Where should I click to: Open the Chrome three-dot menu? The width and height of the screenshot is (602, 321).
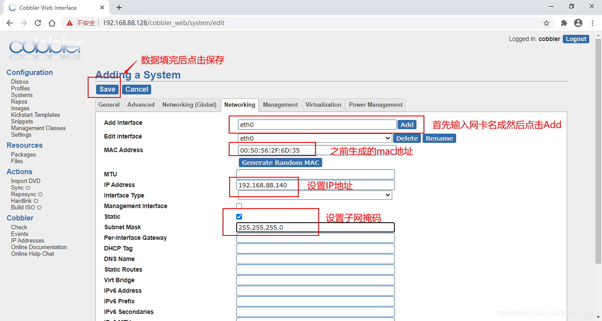click(592, 23)
